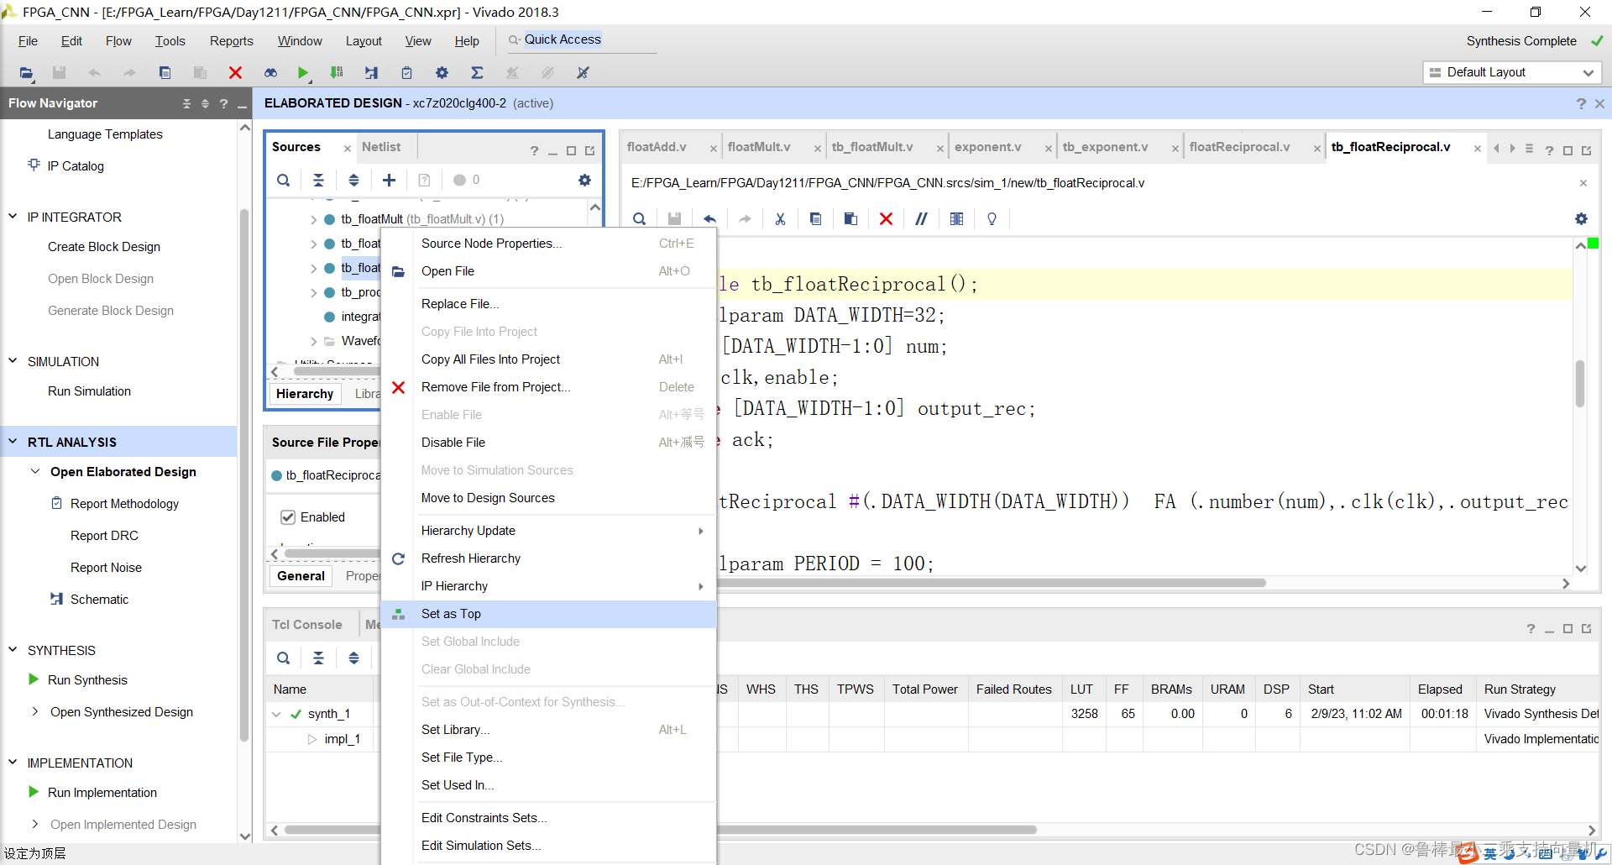Open the Reports menu
The width and height of the screenshot is (1612, 865).
[231, 41]
